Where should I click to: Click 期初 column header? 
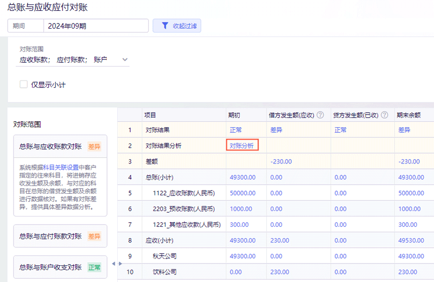click(x=246, y=115)
